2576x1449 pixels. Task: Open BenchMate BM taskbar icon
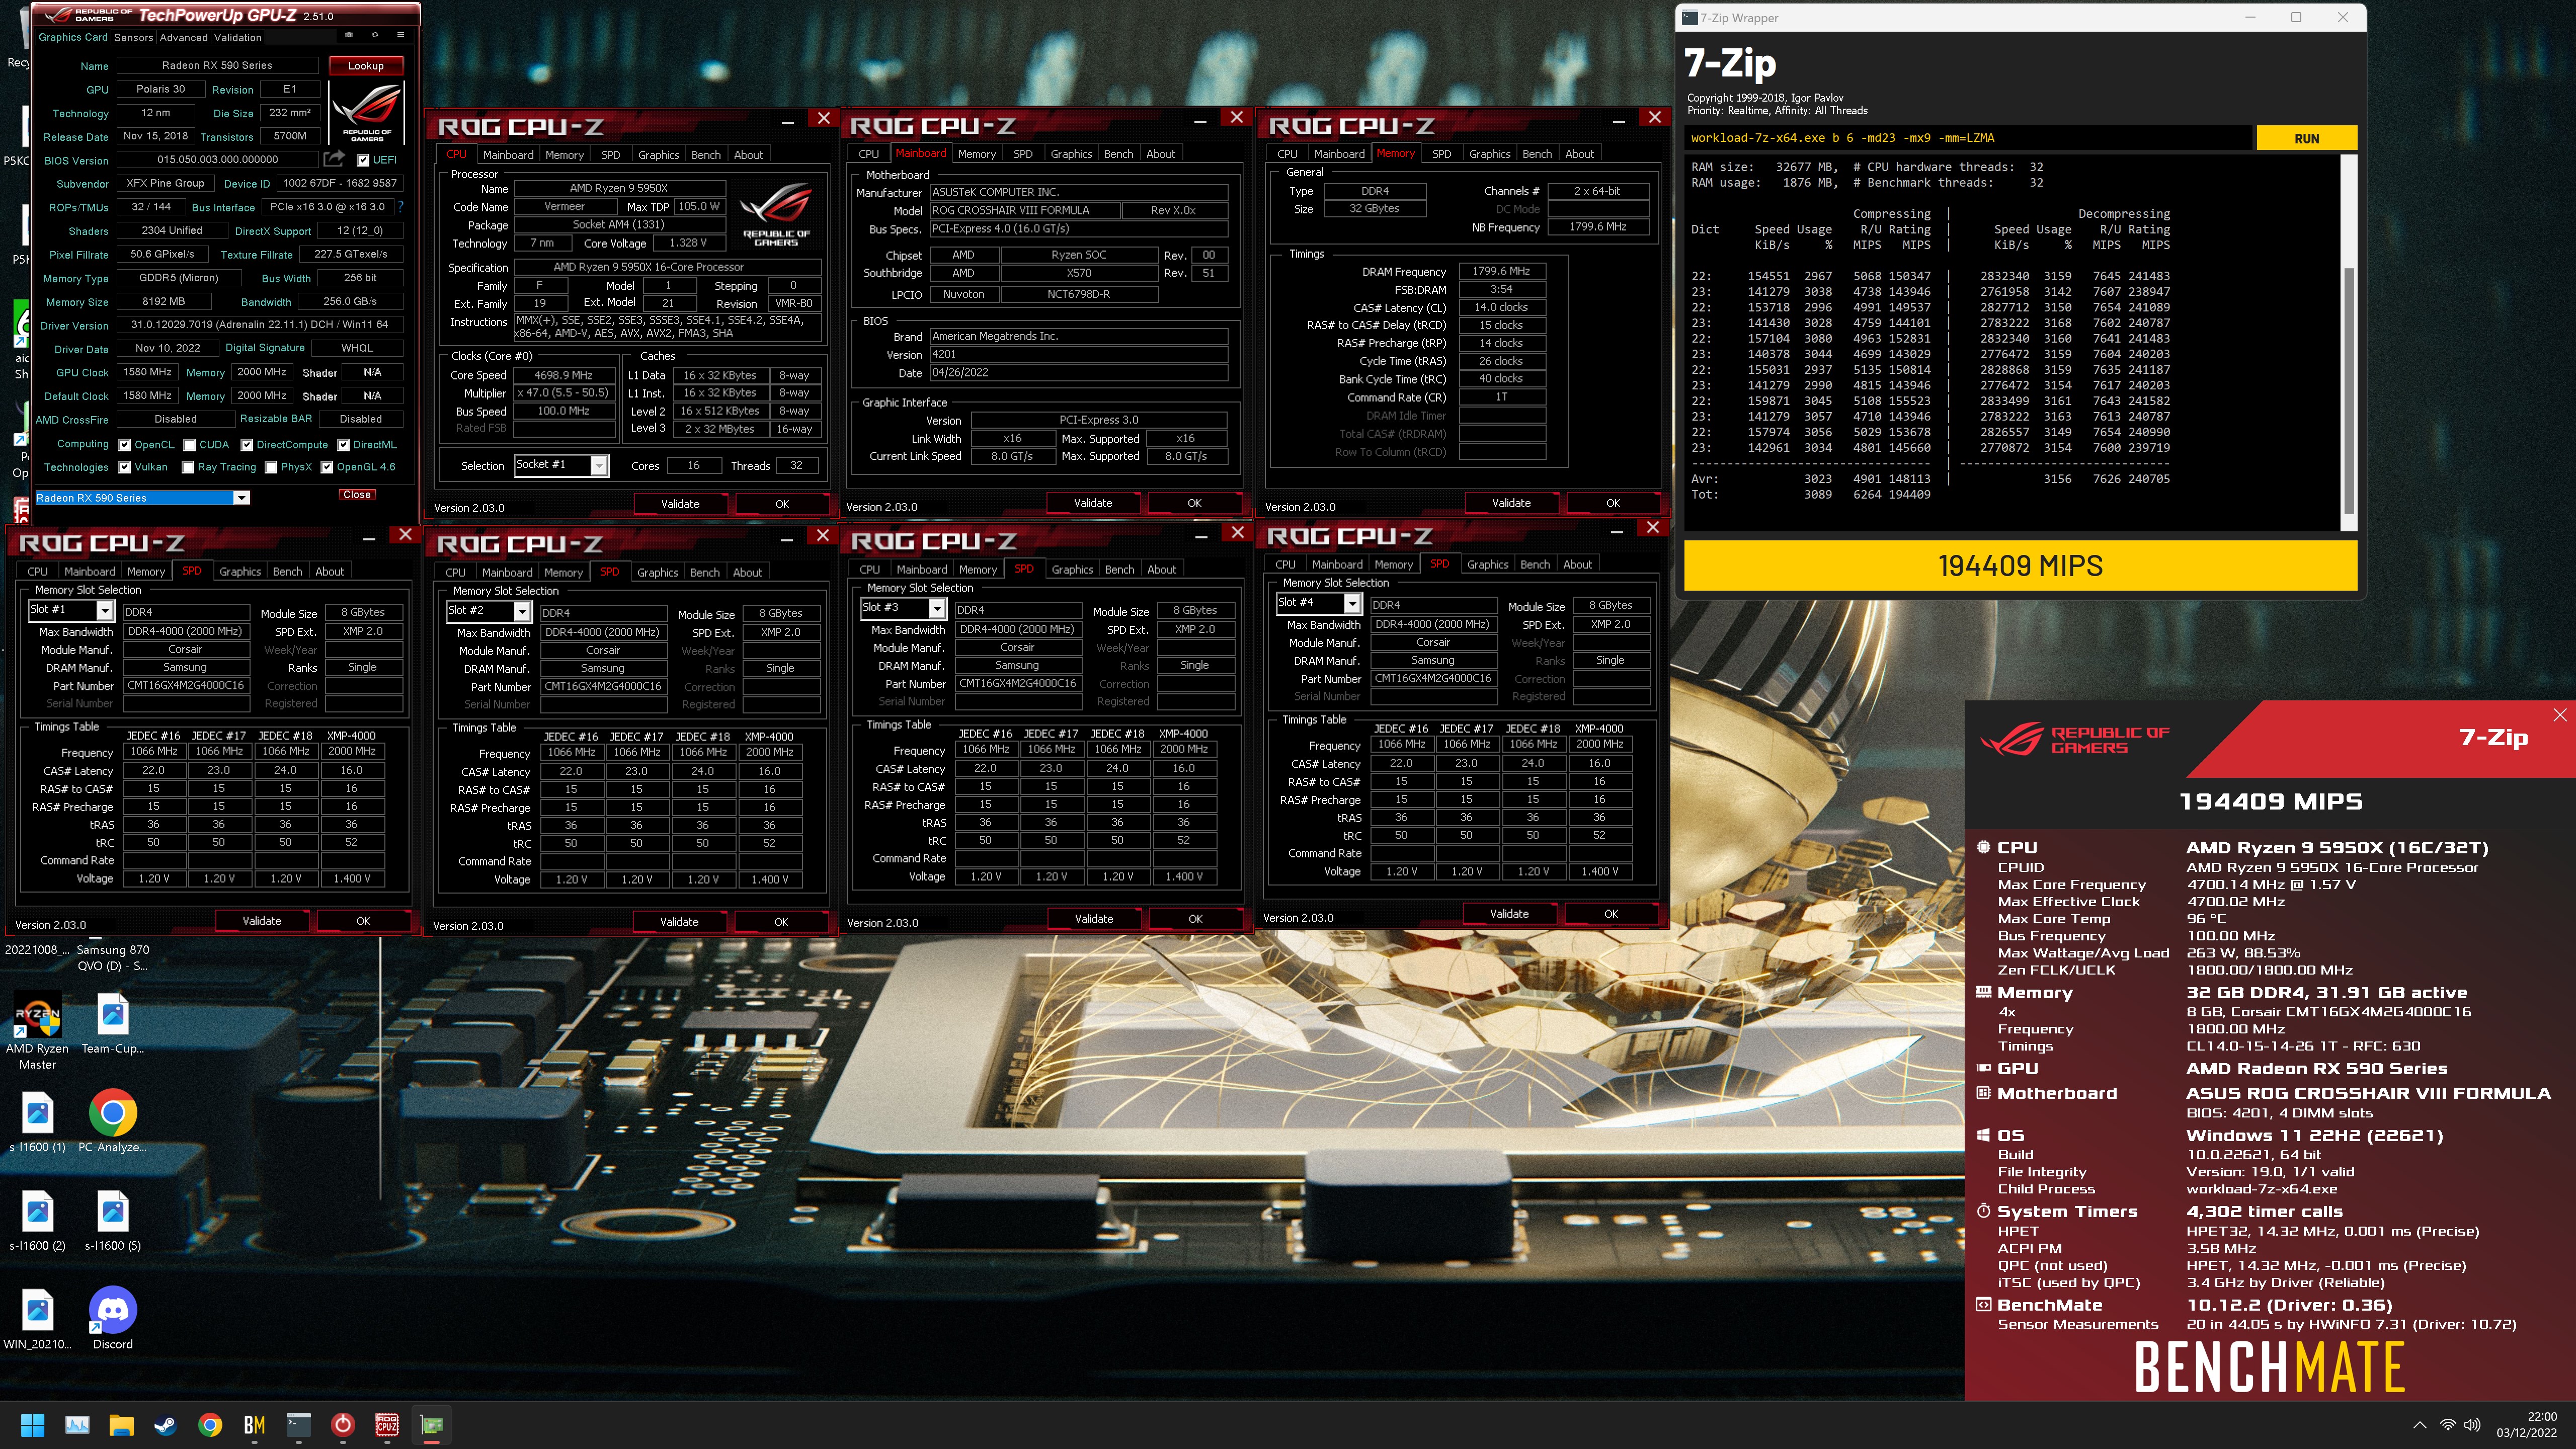[x=254, y=1424]
